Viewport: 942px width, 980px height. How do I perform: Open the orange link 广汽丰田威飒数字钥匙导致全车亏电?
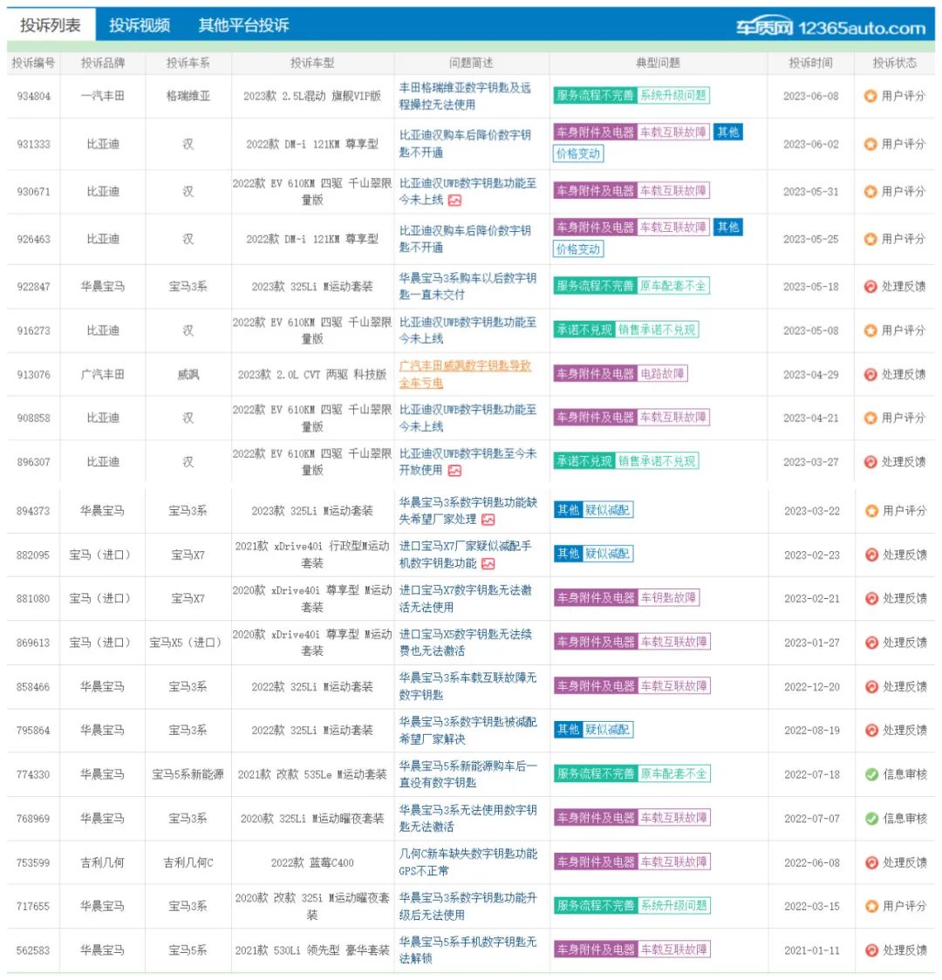[465, 374]
